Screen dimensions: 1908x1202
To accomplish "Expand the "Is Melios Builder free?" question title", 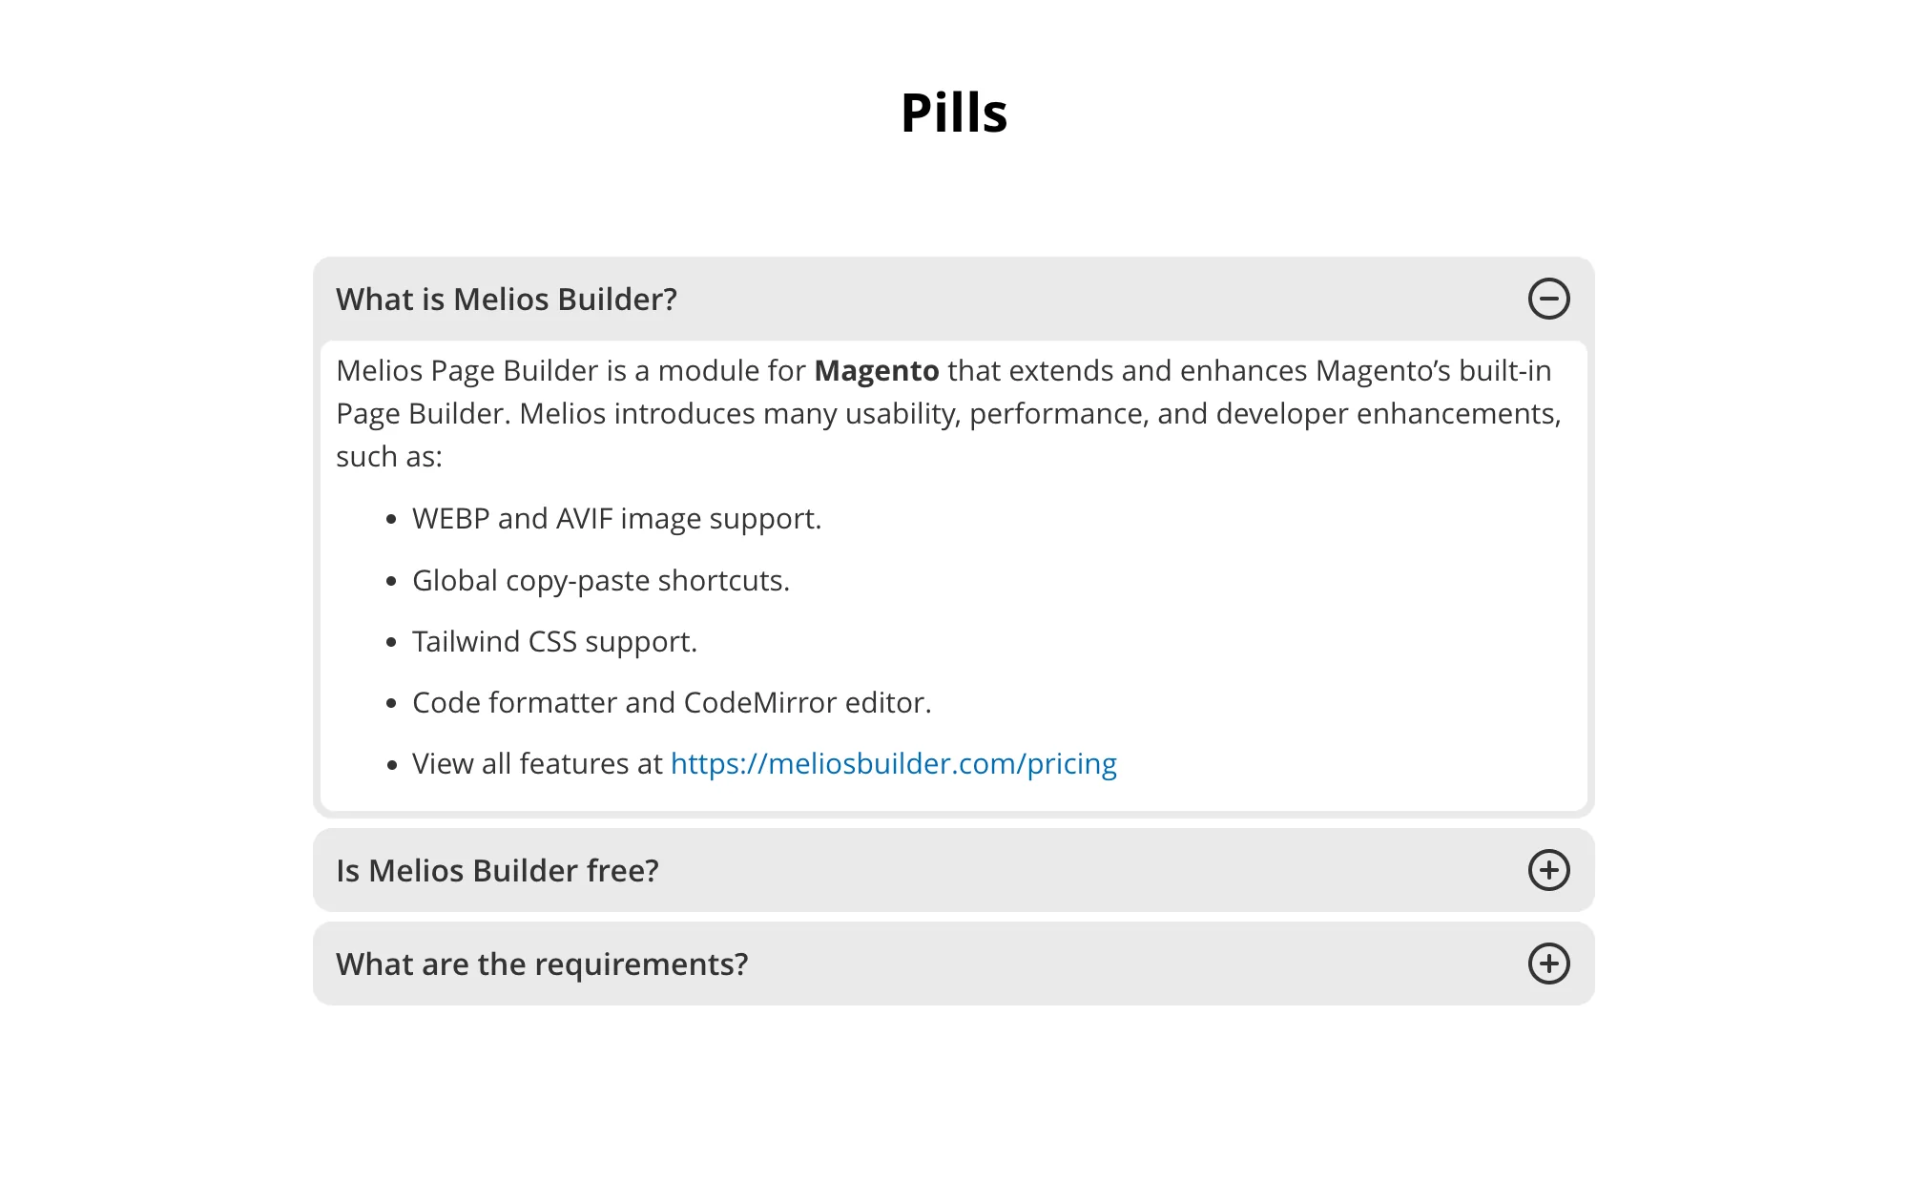I will pyautogui.click(x=497, y=871).
